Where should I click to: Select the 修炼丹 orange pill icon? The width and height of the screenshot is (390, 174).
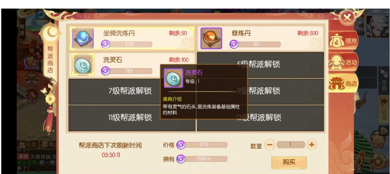(x=211, y=38)
